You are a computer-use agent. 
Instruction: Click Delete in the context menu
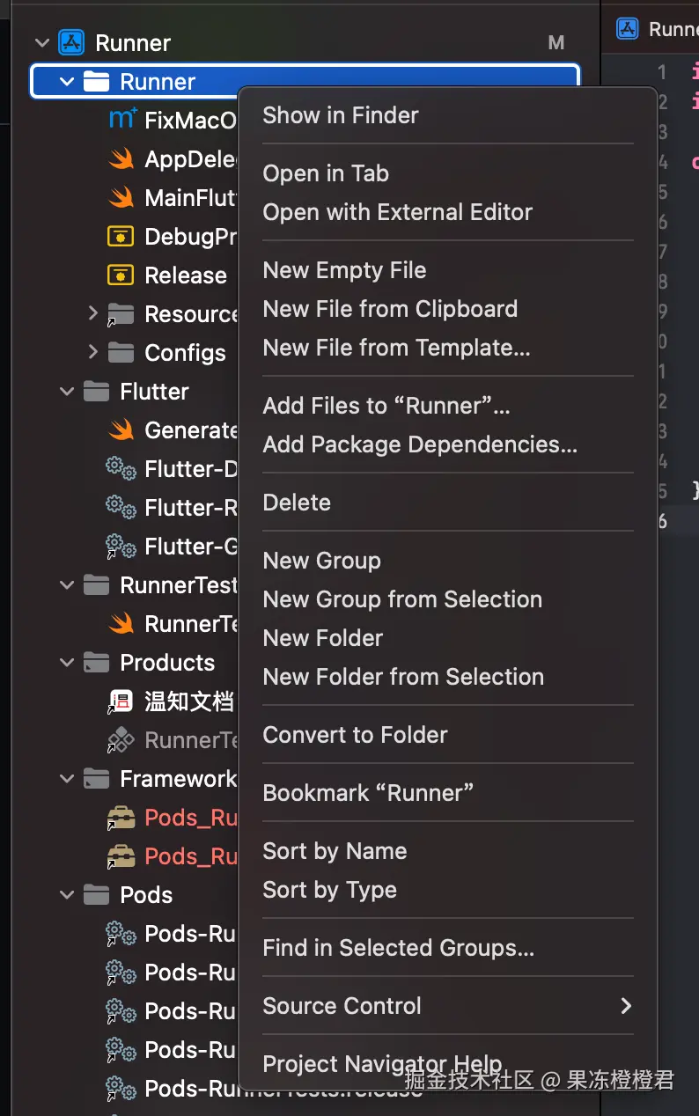coord(297,503)
